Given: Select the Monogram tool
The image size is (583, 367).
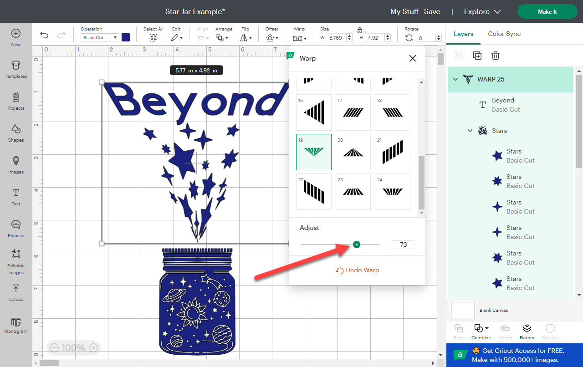Looking at the screenshot, I should pyautogui.click(x=15, y=326).
